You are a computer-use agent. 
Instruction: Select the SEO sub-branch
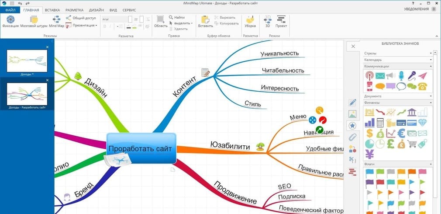tap(284, 187)
